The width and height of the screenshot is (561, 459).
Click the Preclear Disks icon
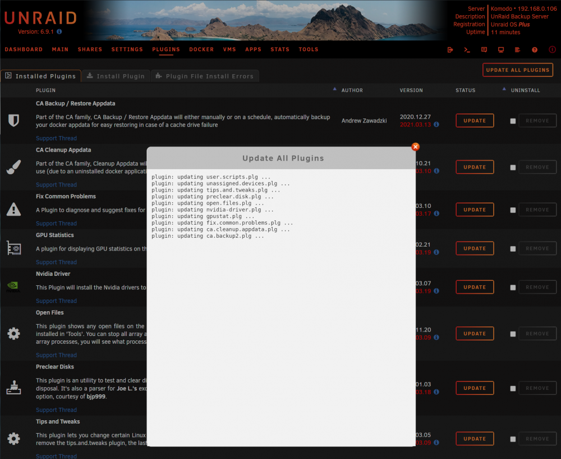13,388
